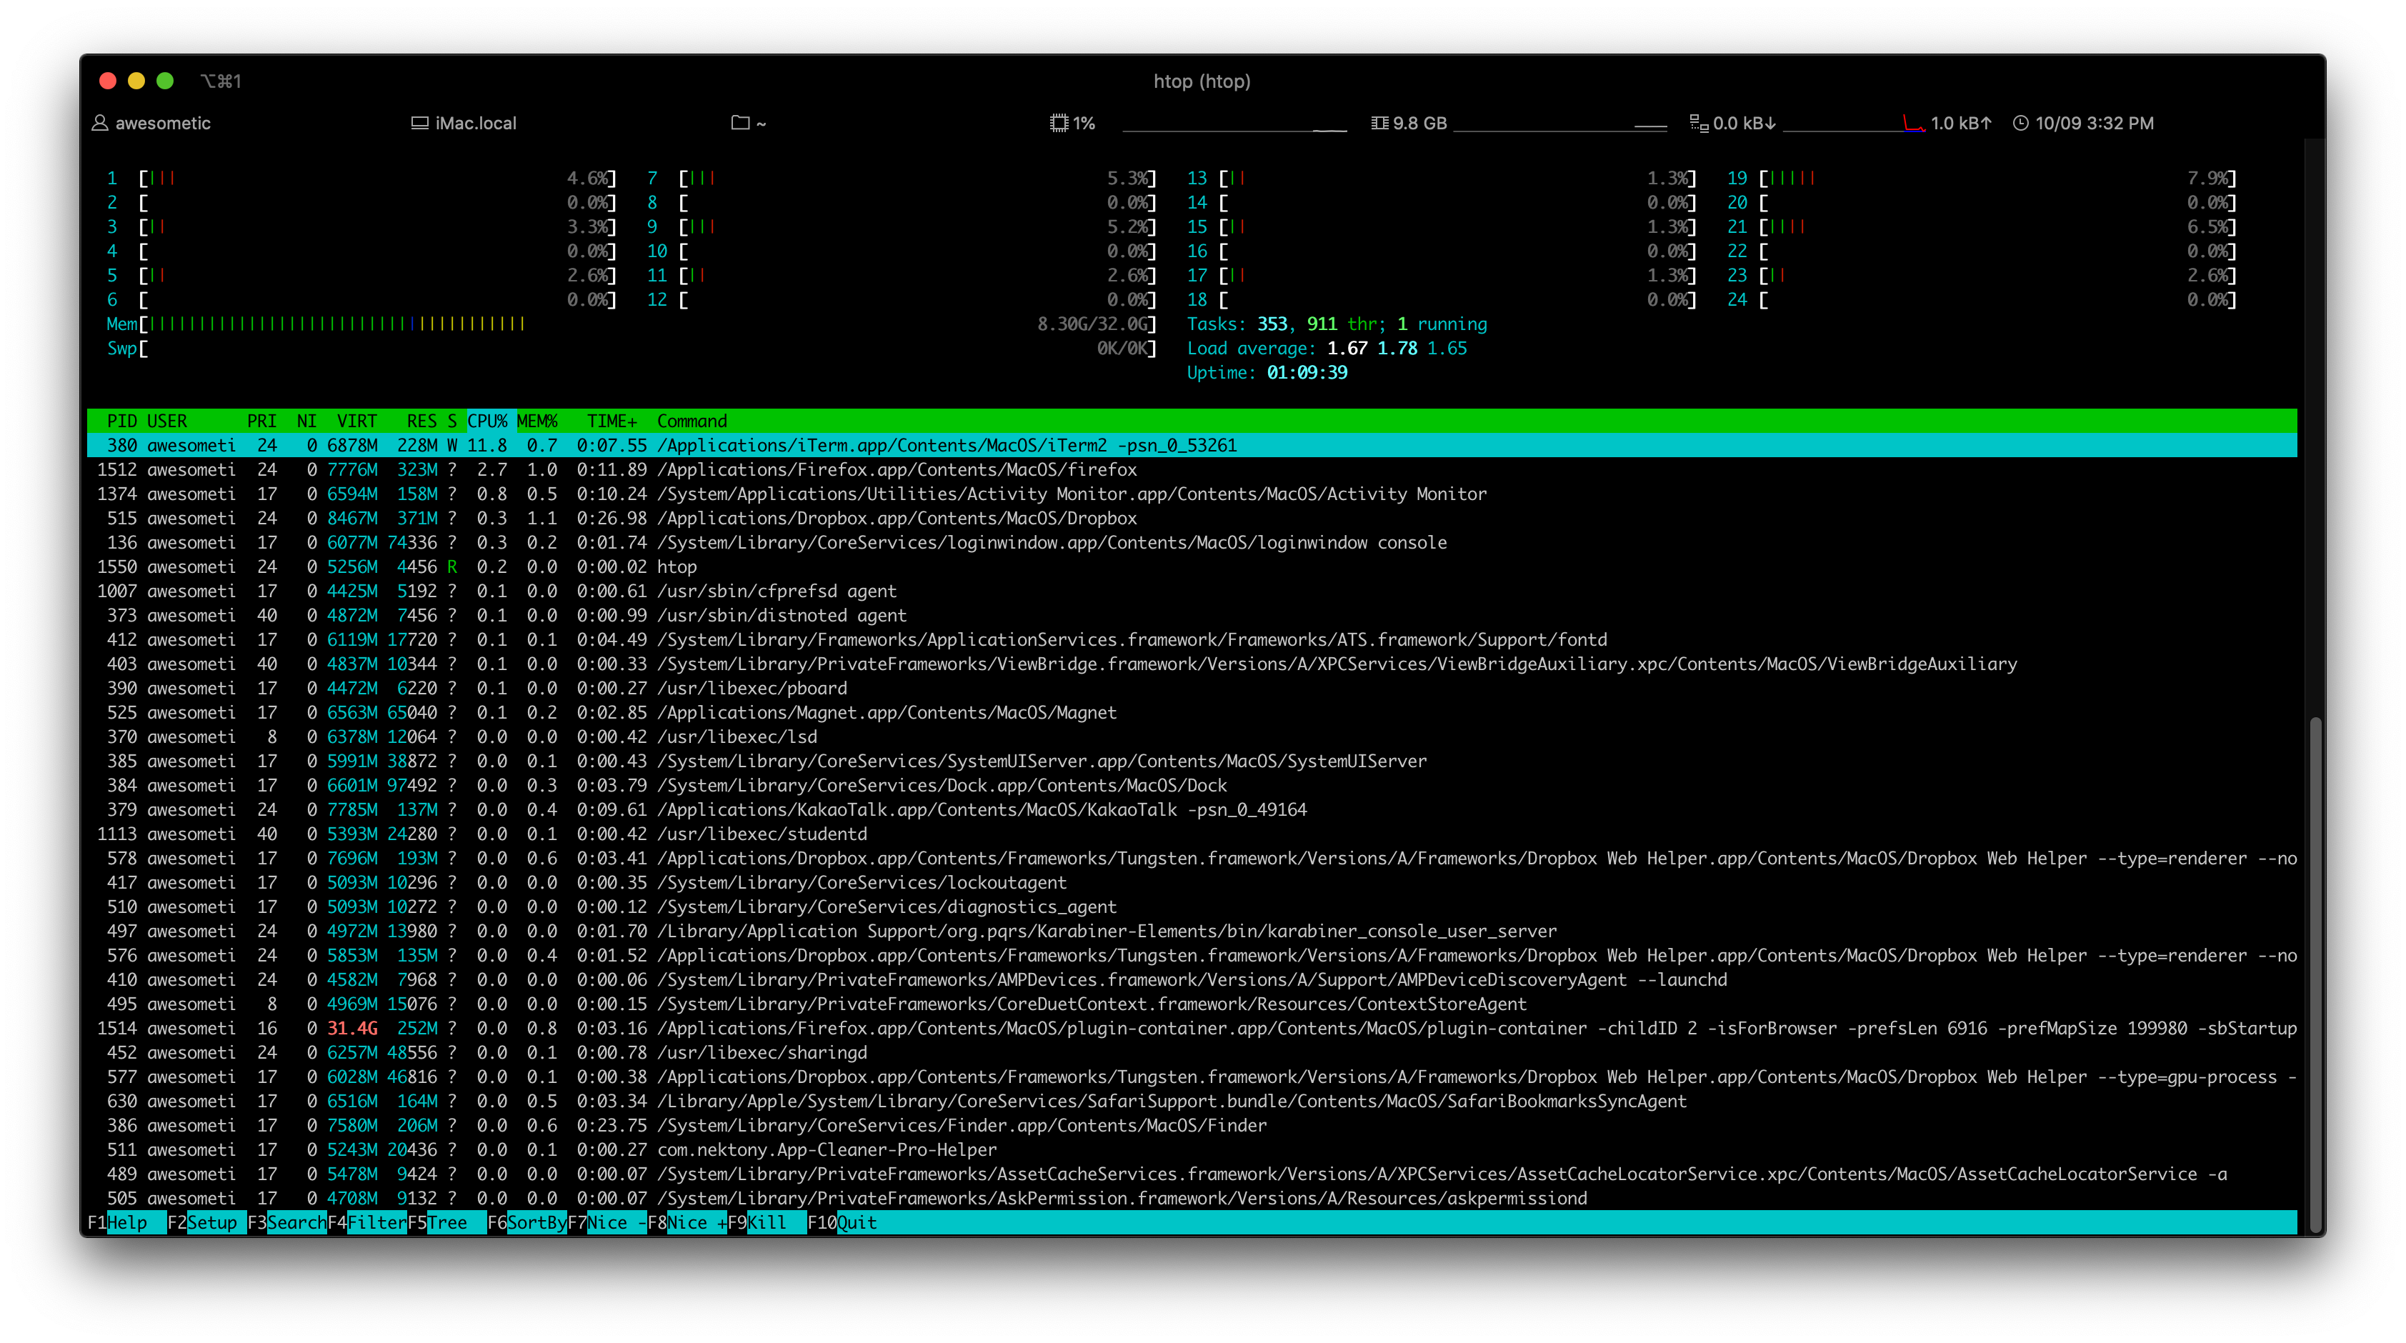Click the red network upload graph

[1913, 124]
